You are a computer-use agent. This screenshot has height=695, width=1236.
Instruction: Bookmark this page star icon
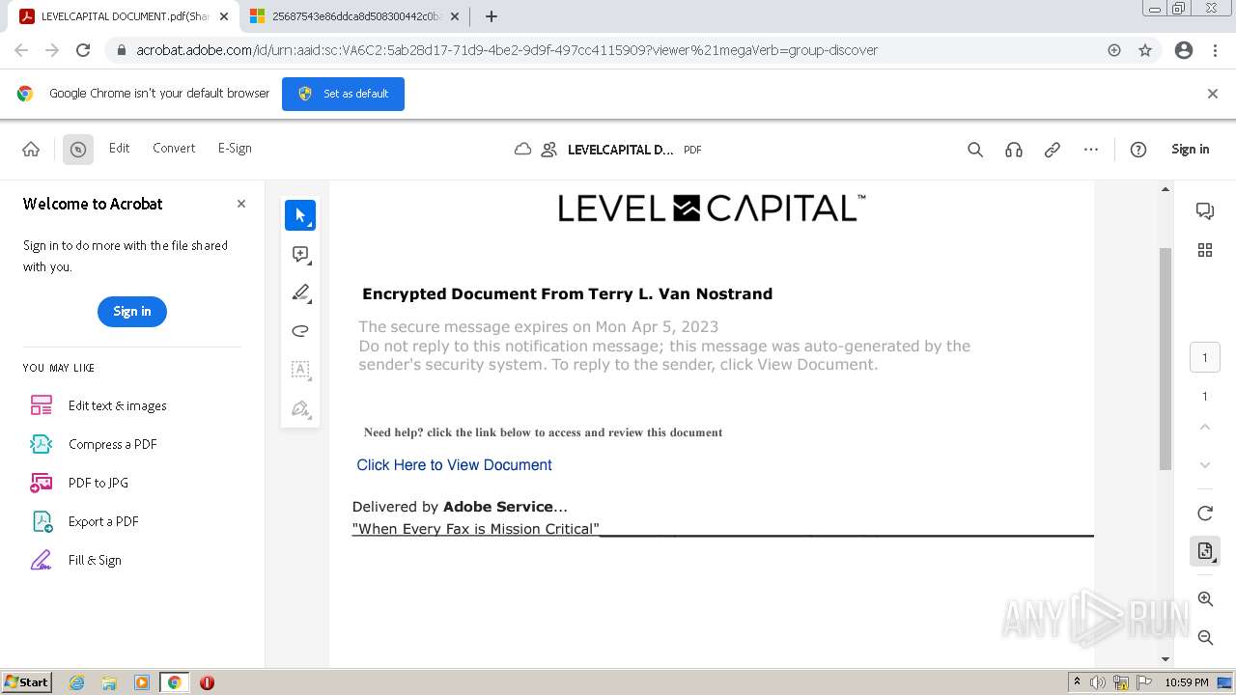tap(1145, 50)
